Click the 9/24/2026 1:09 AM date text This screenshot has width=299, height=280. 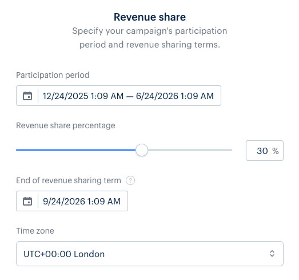82,202
